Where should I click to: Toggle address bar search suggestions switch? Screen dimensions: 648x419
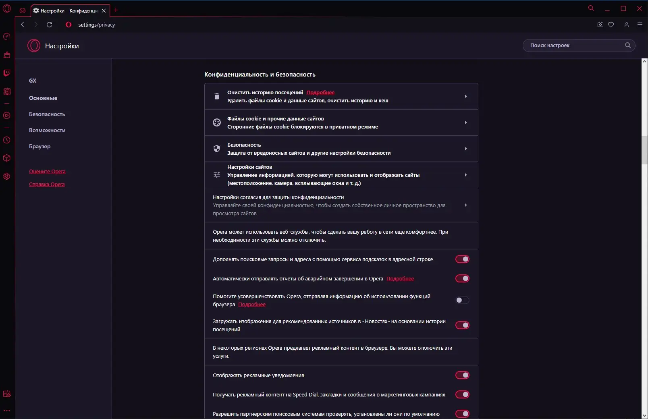(x=462, y=259)
